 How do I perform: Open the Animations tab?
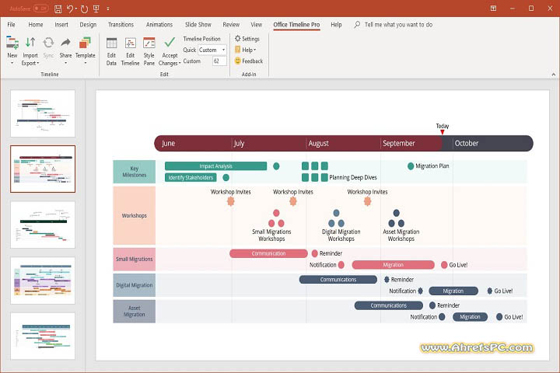point(159,24)
